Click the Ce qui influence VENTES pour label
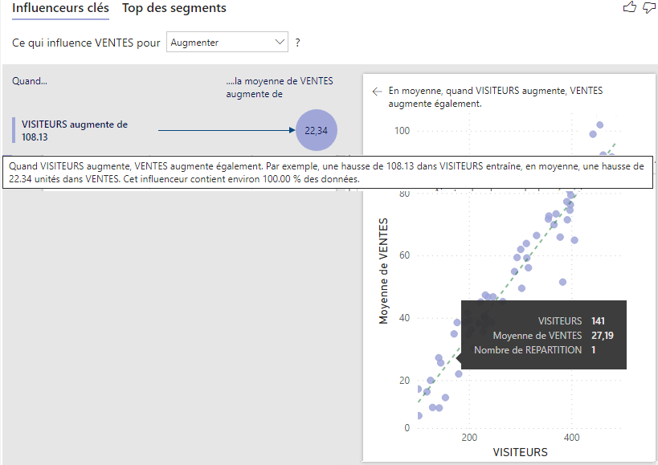 coord(86,43)
